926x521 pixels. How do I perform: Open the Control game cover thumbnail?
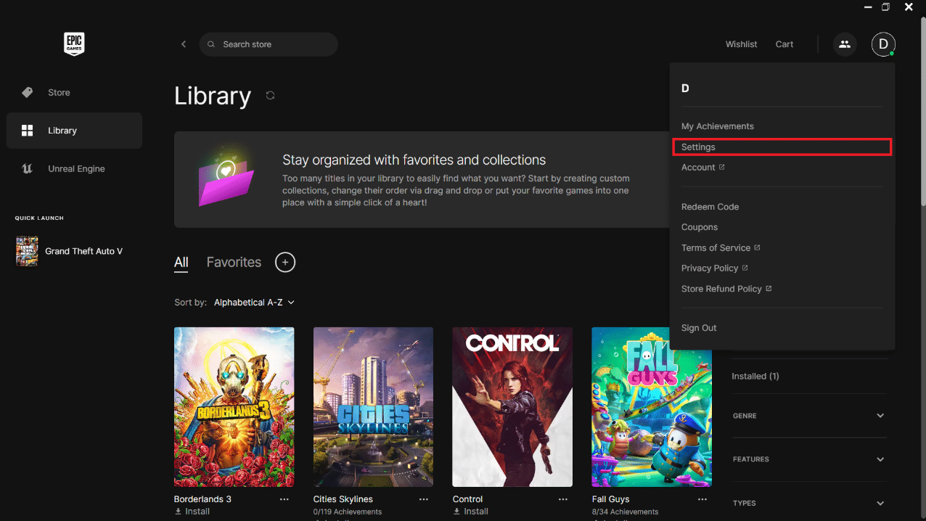(x=512, y=407)
